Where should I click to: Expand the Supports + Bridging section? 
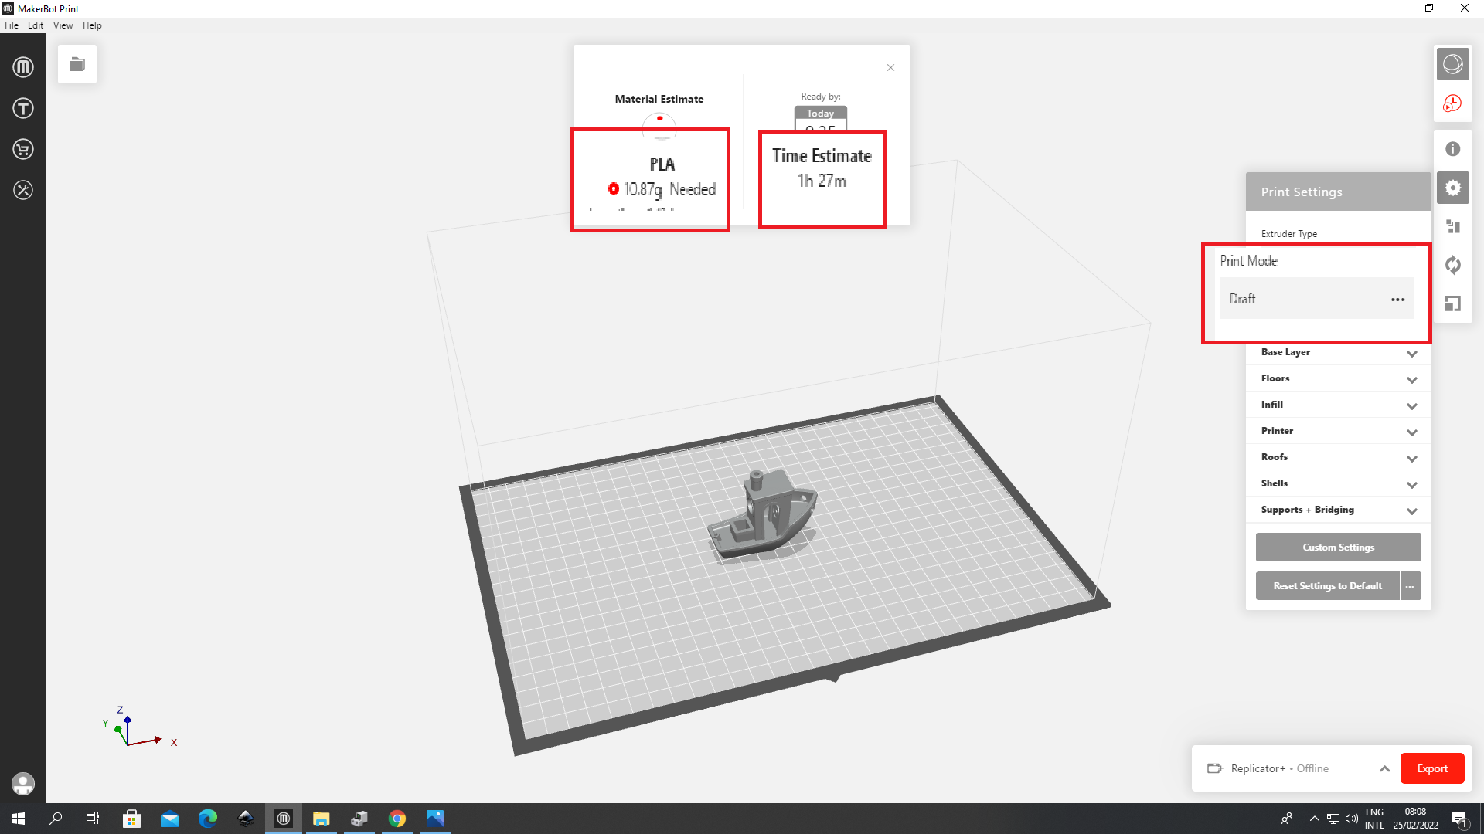1339,510
